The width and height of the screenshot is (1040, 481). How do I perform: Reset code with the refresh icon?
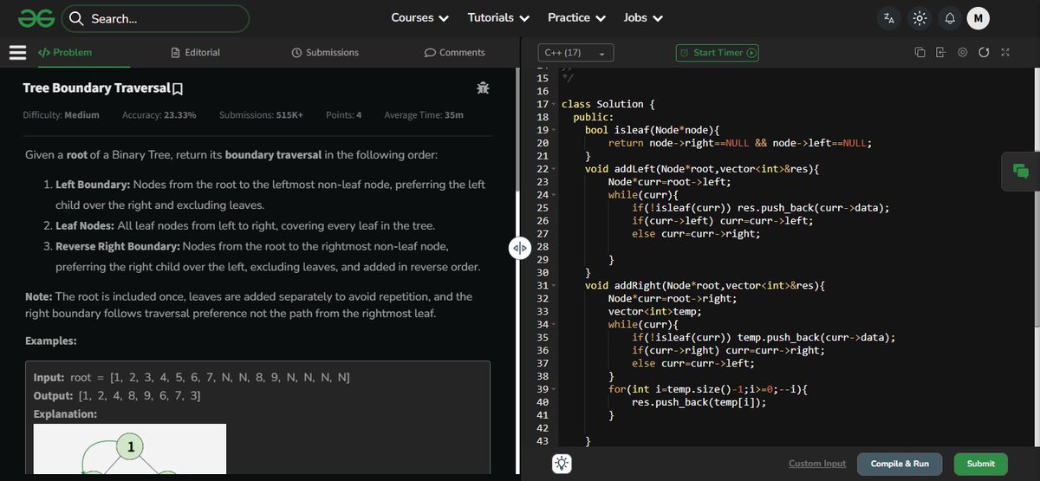click(x=984, y=53)
